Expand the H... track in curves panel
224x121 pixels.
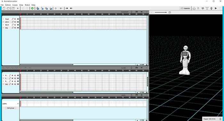tap(3, 76)
